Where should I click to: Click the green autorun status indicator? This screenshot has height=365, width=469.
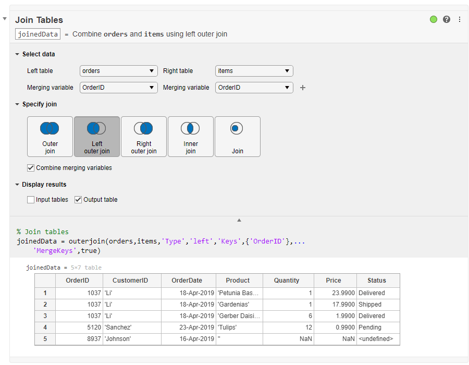pyautogui.click(x=434, y=19)
